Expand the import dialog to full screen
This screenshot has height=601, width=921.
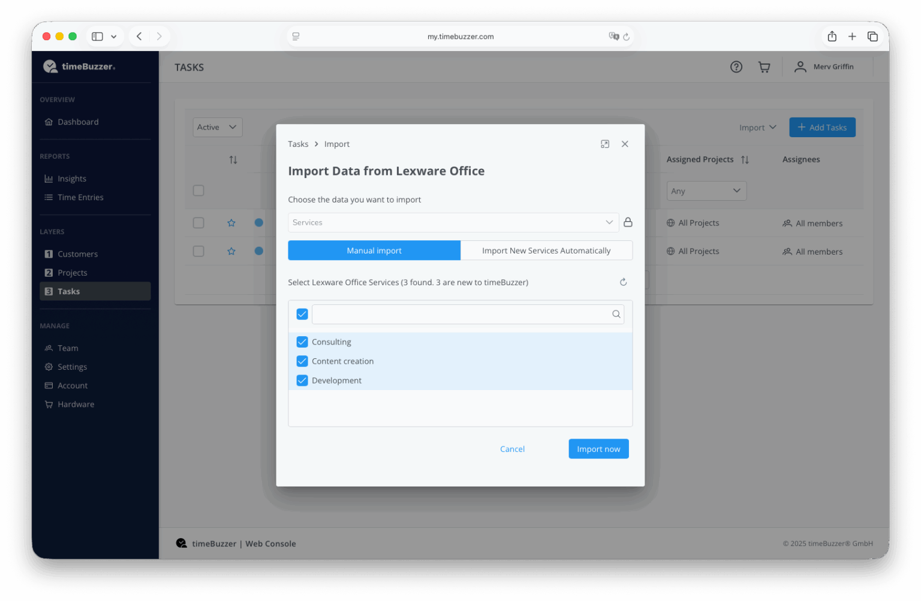[604, 144]
